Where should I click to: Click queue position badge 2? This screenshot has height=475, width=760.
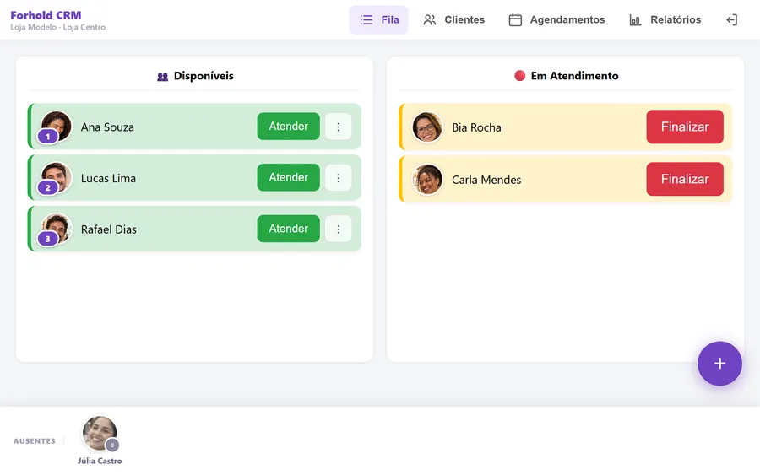point(48,187)
